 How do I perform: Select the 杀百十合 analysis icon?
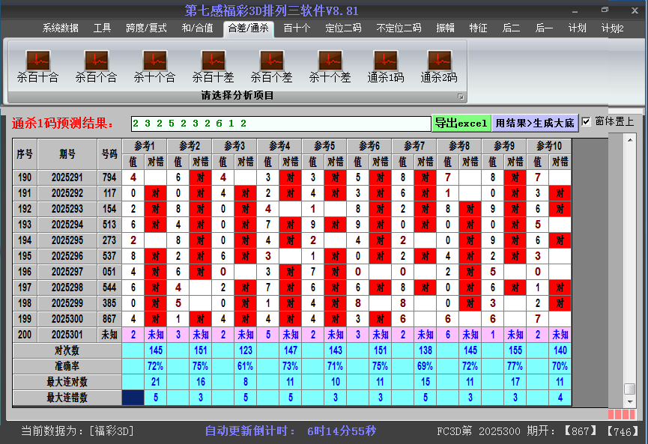(37, 66)
